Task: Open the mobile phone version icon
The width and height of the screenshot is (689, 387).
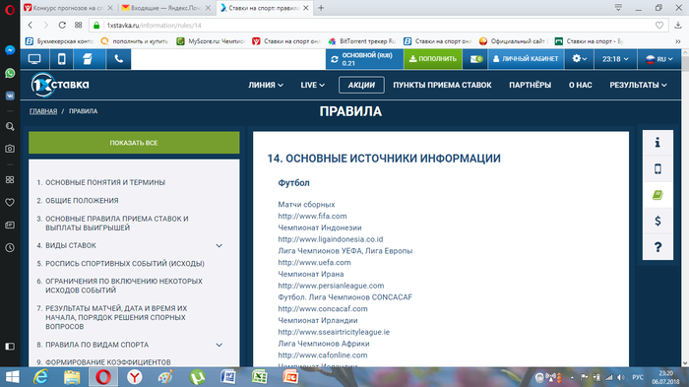Action: 61,59
